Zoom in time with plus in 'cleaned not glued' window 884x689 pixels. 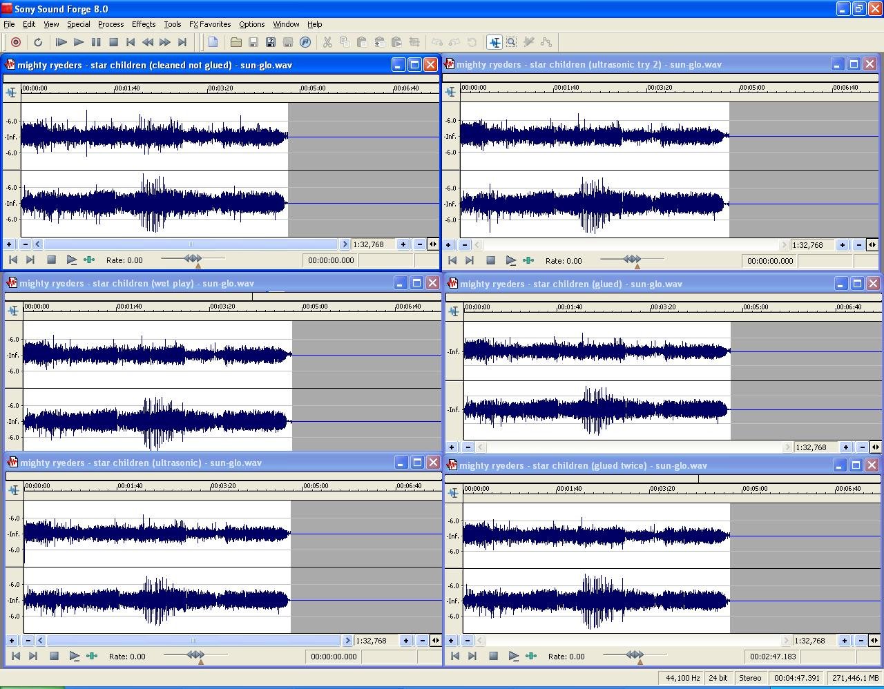(403, 244)
